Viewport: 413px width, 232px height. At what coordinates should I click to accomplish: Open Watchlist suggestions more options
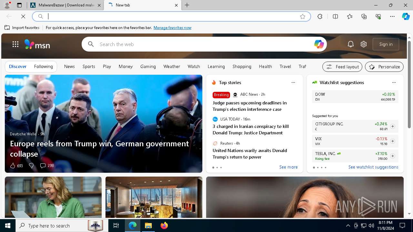[x=394, y=82]
